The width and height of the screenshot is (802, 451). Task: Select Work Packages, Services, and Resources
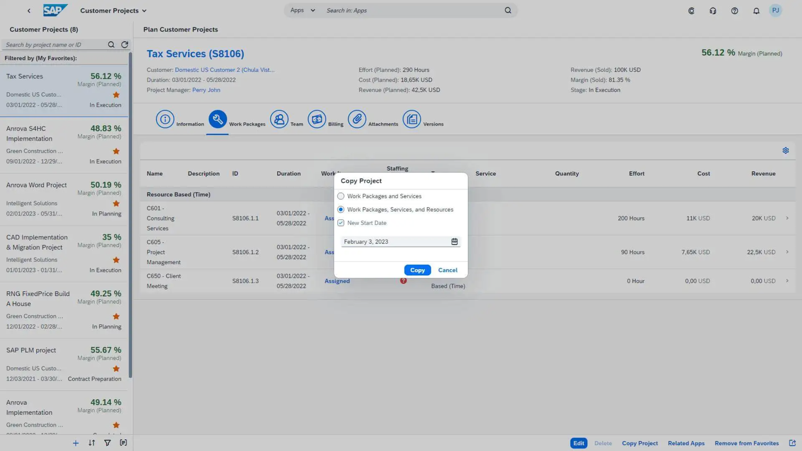pyautogui.click(x=341, y=209)
